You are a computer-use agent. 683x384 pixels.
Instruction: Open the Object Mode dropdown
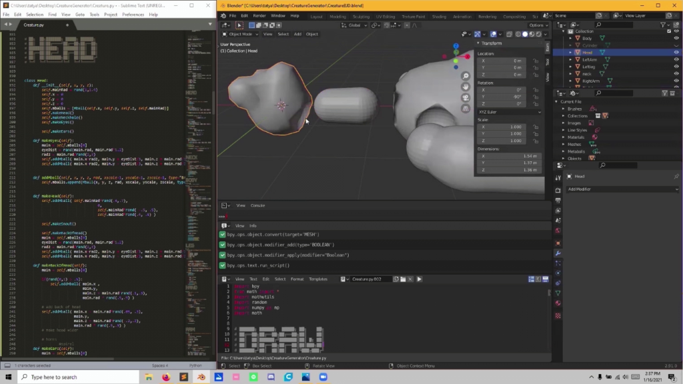click(240, 34)
